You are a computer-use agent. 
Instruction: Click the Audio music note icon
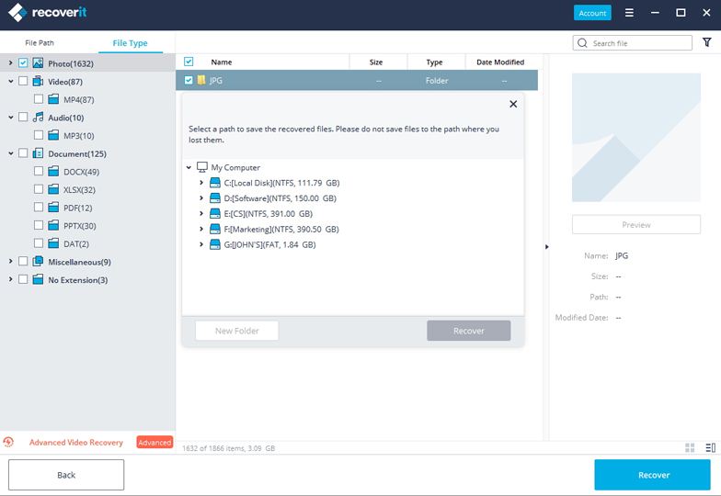pos(38,118)
